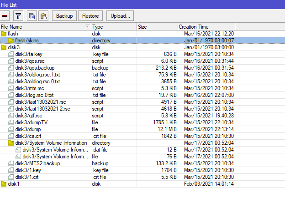Open the Filter funnel tool

pos(18,16)
